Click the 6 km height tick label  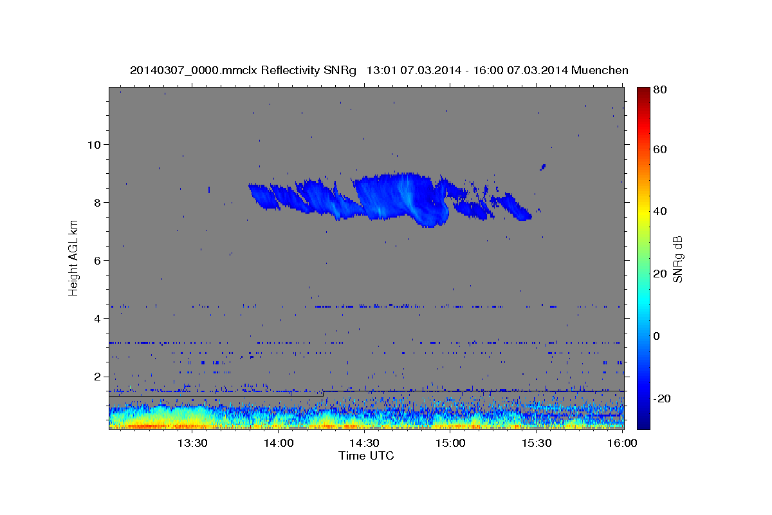pyautogui.click(x=97, y=260)
